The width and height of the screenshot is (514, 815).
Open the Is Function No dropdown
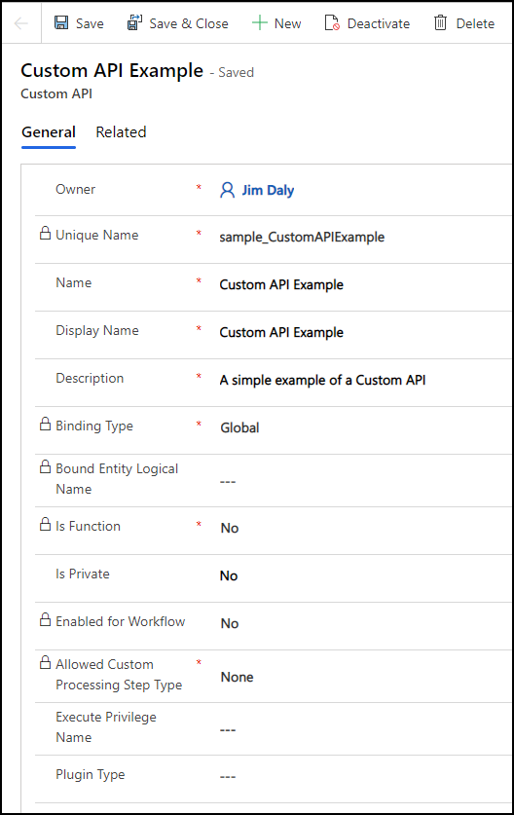coord(229,528)
